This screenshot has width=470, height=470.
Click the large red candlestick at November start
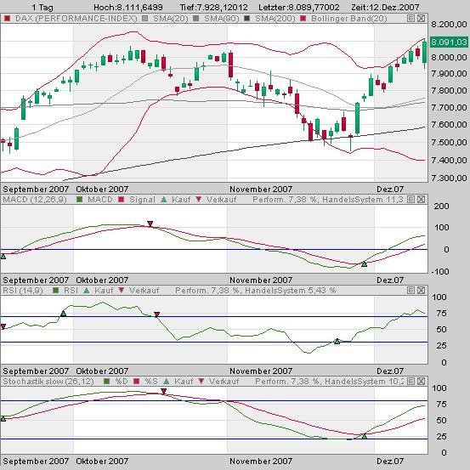point(230,65)
